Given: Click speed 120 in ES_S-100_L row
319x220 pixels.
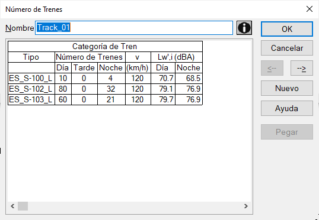Looking at the screenshot, I should click(x=138, y=78).
